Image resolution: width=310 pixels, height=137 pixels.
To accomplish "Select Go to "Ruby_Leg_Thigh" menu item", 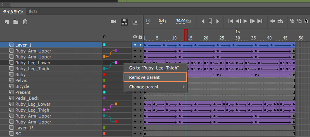I will (x=154, y=68).
